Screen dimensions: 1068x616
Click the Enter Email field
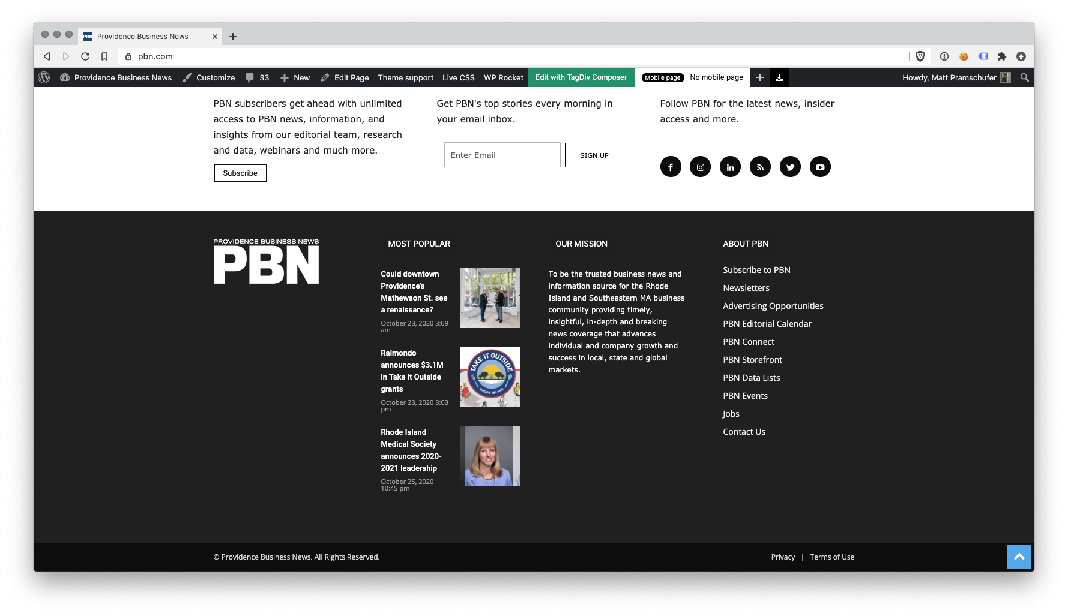coord(502,155)
